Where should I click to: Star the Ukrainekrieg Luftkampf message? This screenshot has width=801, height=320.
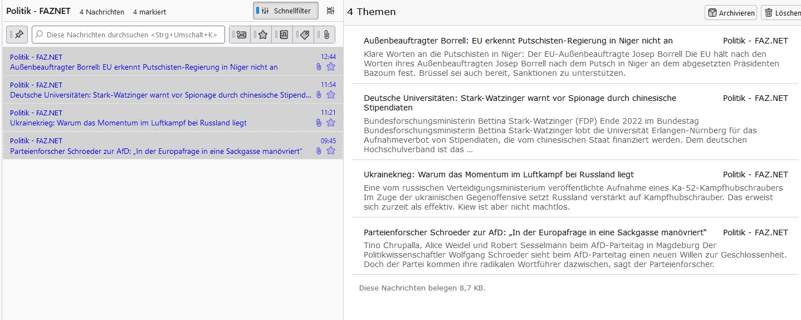(331, 123)
